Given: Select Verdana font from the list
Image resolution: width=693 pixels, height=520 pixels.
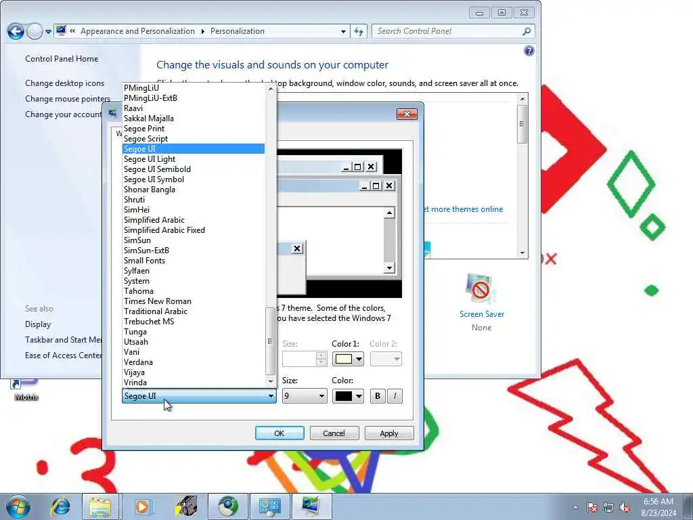Looking at the screenshot, I should [194, 363].
